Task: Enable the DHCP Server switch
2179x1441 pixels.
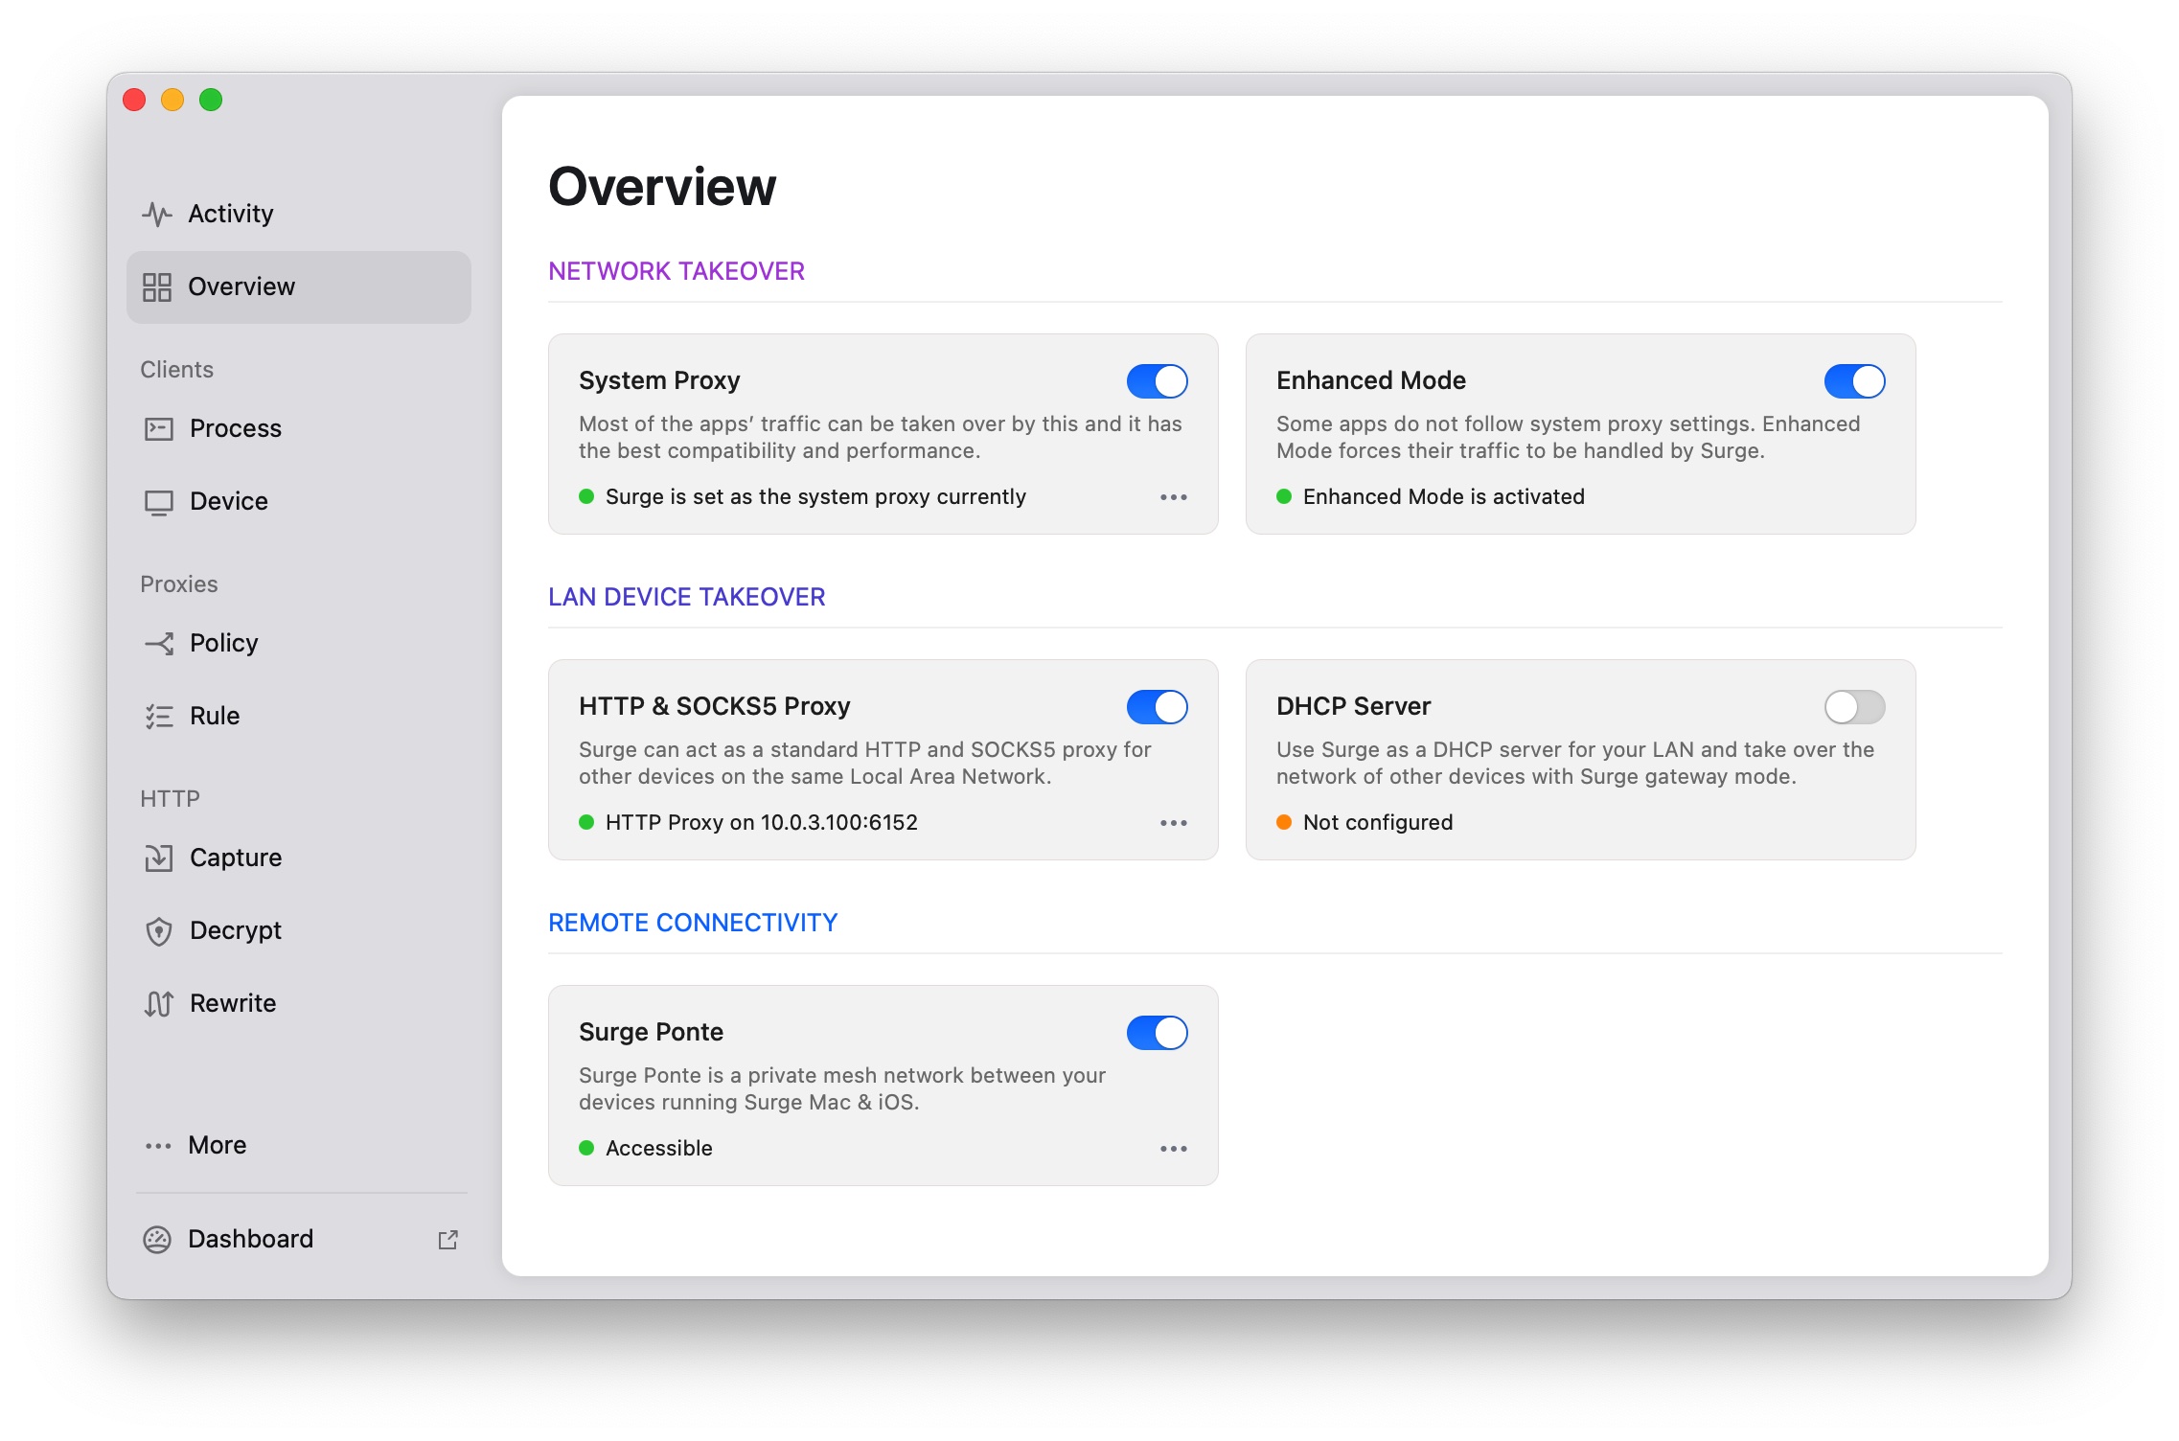Action: [x=1855, y=707]
